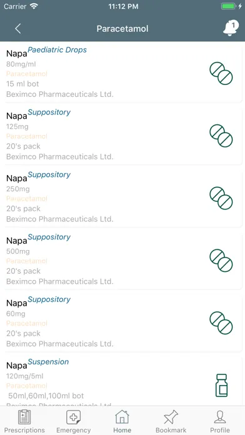Tap bottle icon for Napa Suppository 120mg/5ml
Viewport: 245px width, 435px height.
(x=221, y=386)
